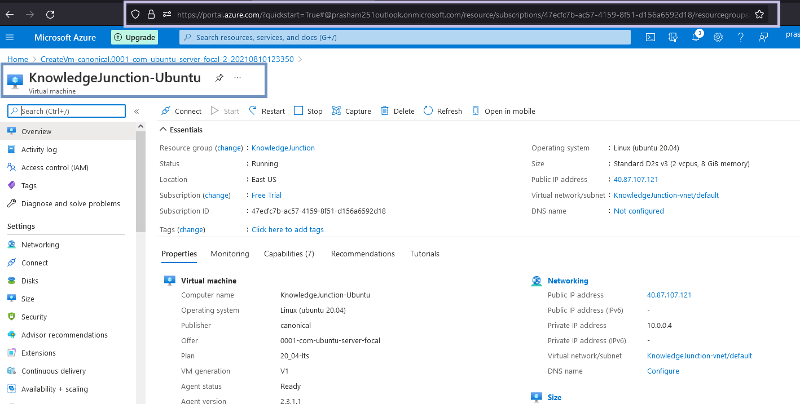Go back in browser history

[10, 14]
